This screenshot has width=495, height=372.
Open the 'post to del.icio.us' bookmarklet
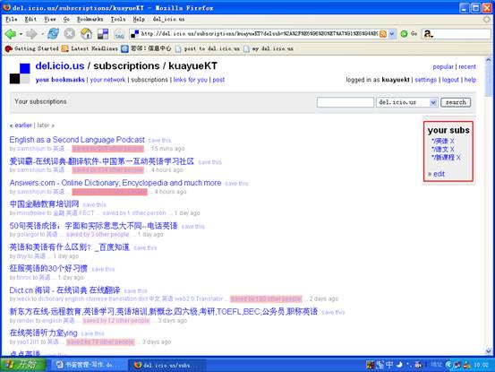(208, 48)
